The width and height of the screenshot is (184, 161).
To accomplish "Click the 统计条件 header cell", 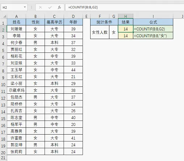I will [104, 22].
